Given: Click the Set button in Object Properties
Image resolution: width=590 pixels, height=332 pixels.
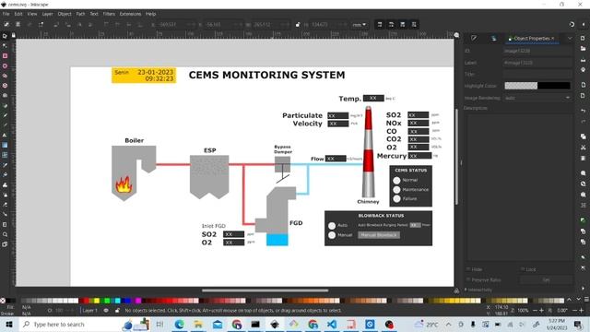Looking at the screenshot, I should click(x=546, y=279).
